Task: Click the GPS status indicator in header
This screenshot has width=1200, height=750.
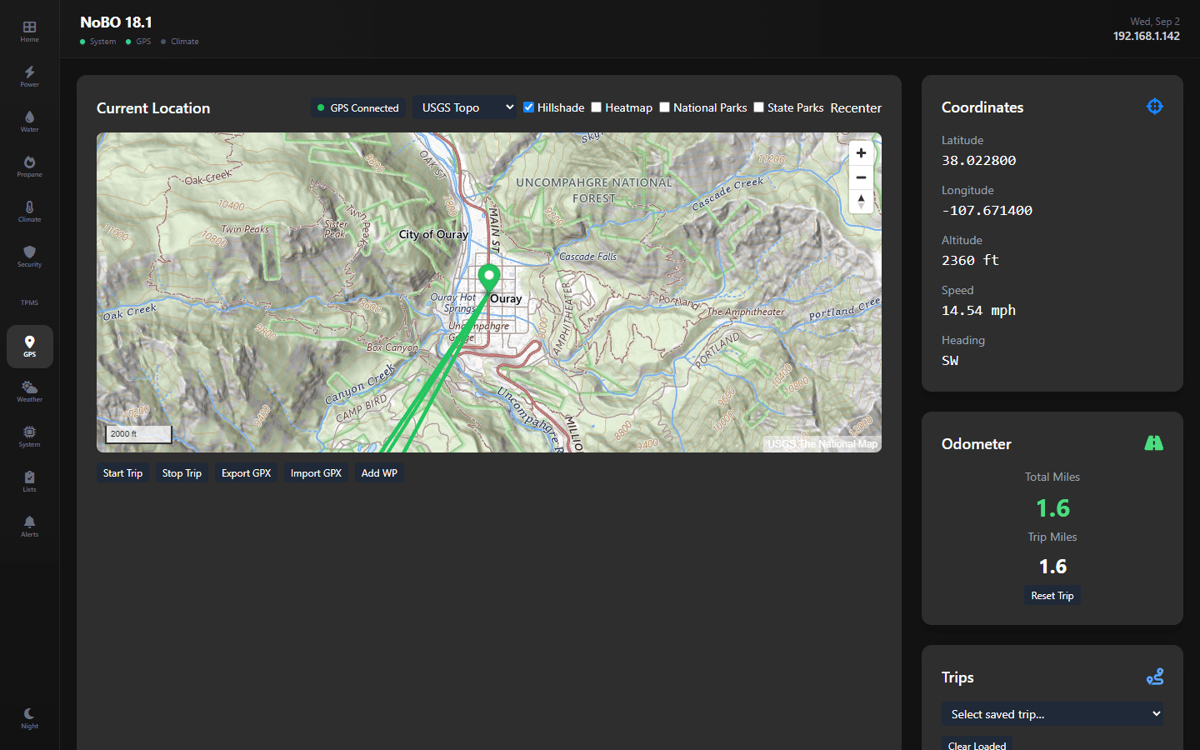Action: click(138, 42)
